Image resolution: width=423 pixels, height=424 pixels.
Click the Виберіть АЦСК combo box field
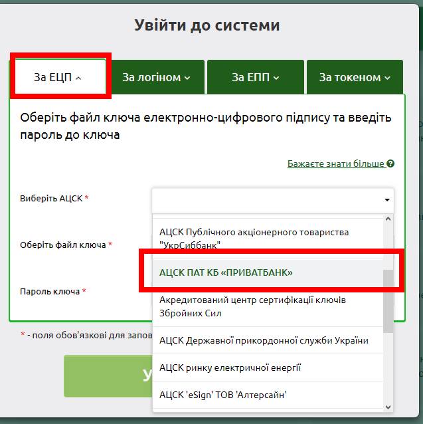point(266,199)
